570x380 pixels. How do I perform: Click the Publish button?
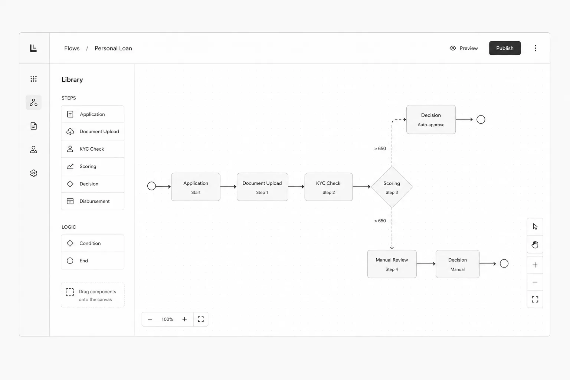coord(505,48)
